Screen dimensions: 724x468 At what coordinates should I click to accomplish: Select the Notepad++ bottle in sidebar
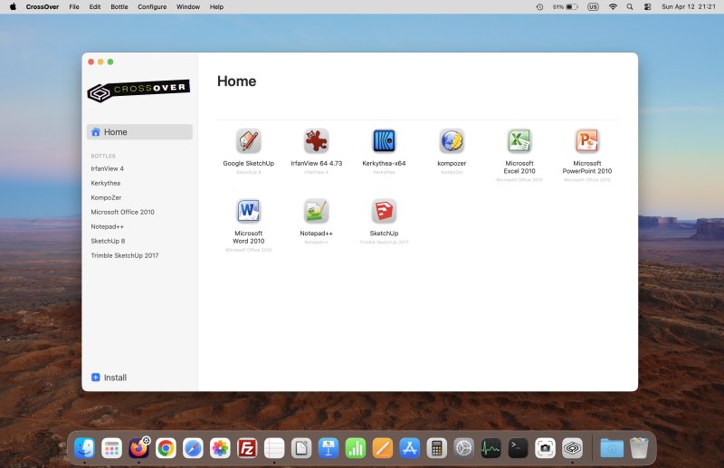point(107,226)
